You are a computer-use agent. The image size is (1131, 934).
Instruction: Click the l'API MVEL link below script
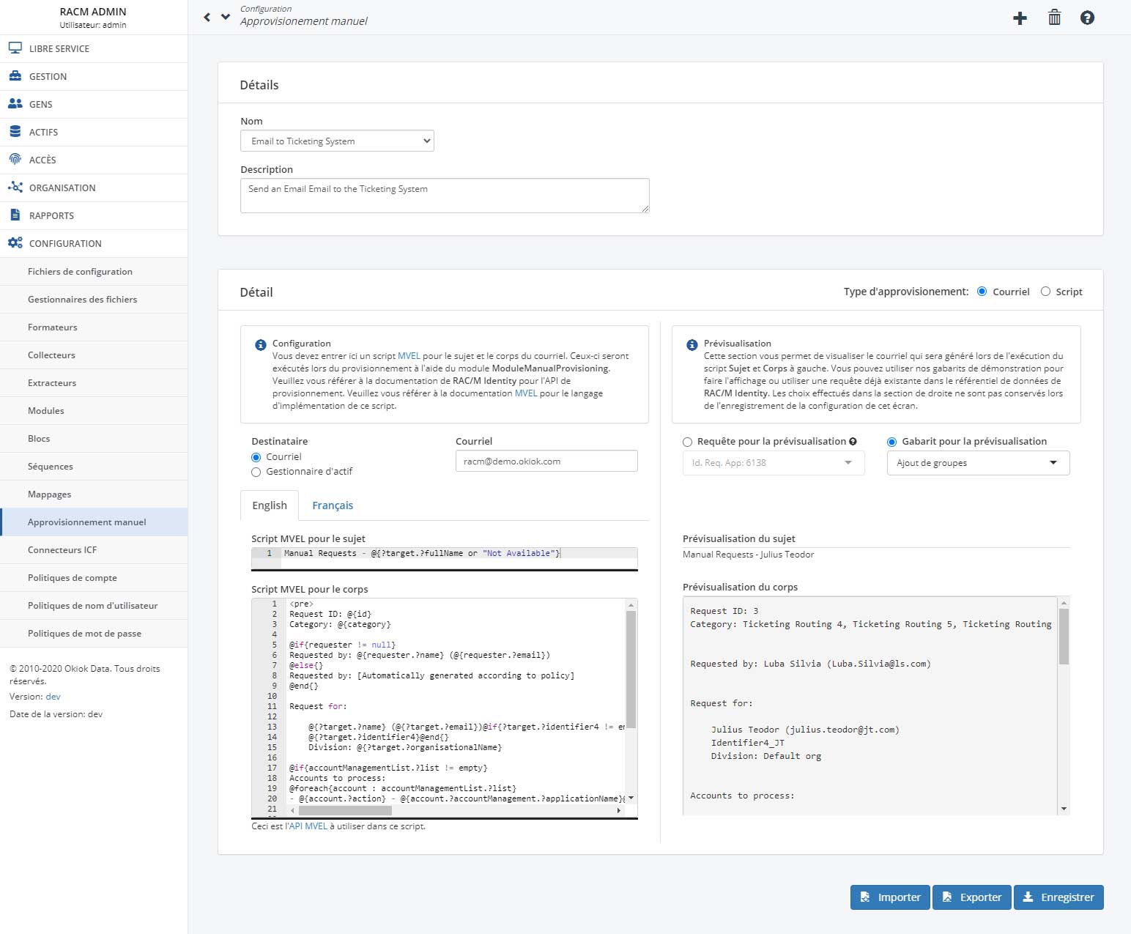coord(306,826)
